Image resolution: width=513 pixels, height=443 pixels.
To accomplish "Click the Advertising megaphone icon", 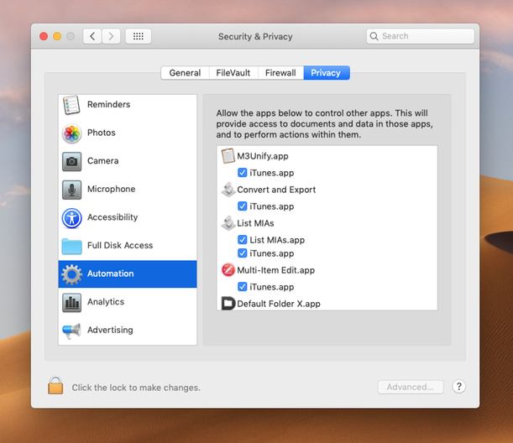I will [x=71, y=331].
